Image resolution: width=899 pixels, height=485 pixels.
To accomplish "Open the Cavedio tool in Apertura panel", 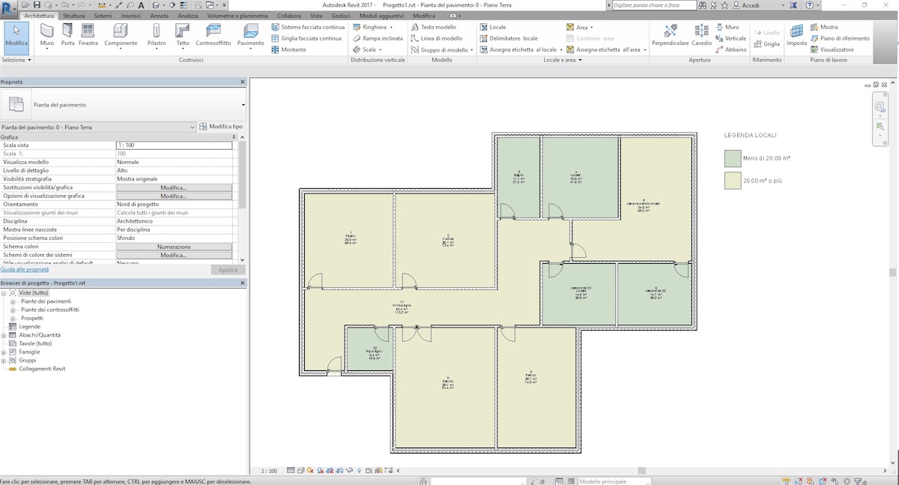I will click(703, 32).
